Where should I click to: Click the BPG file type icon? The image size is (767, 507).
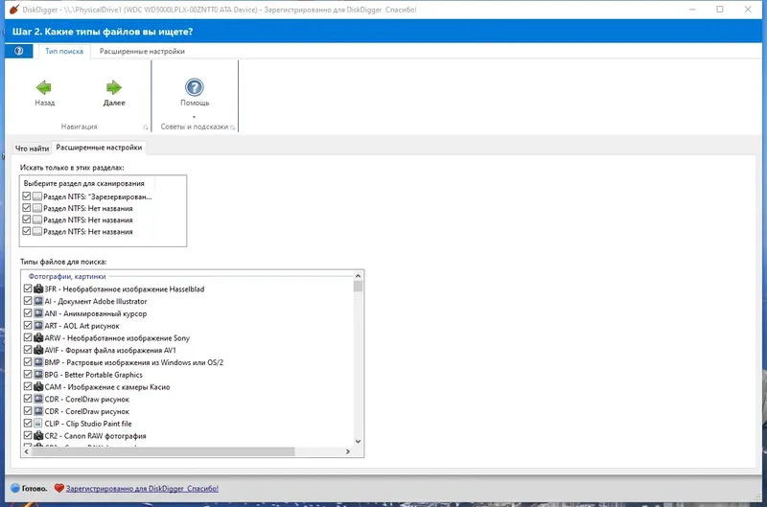38,375
